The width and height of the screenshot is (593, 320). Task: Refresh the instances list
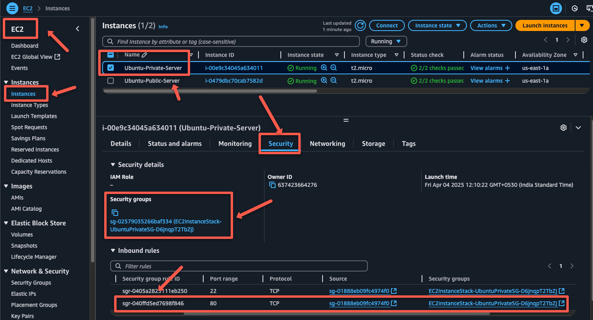pos(360,25)
